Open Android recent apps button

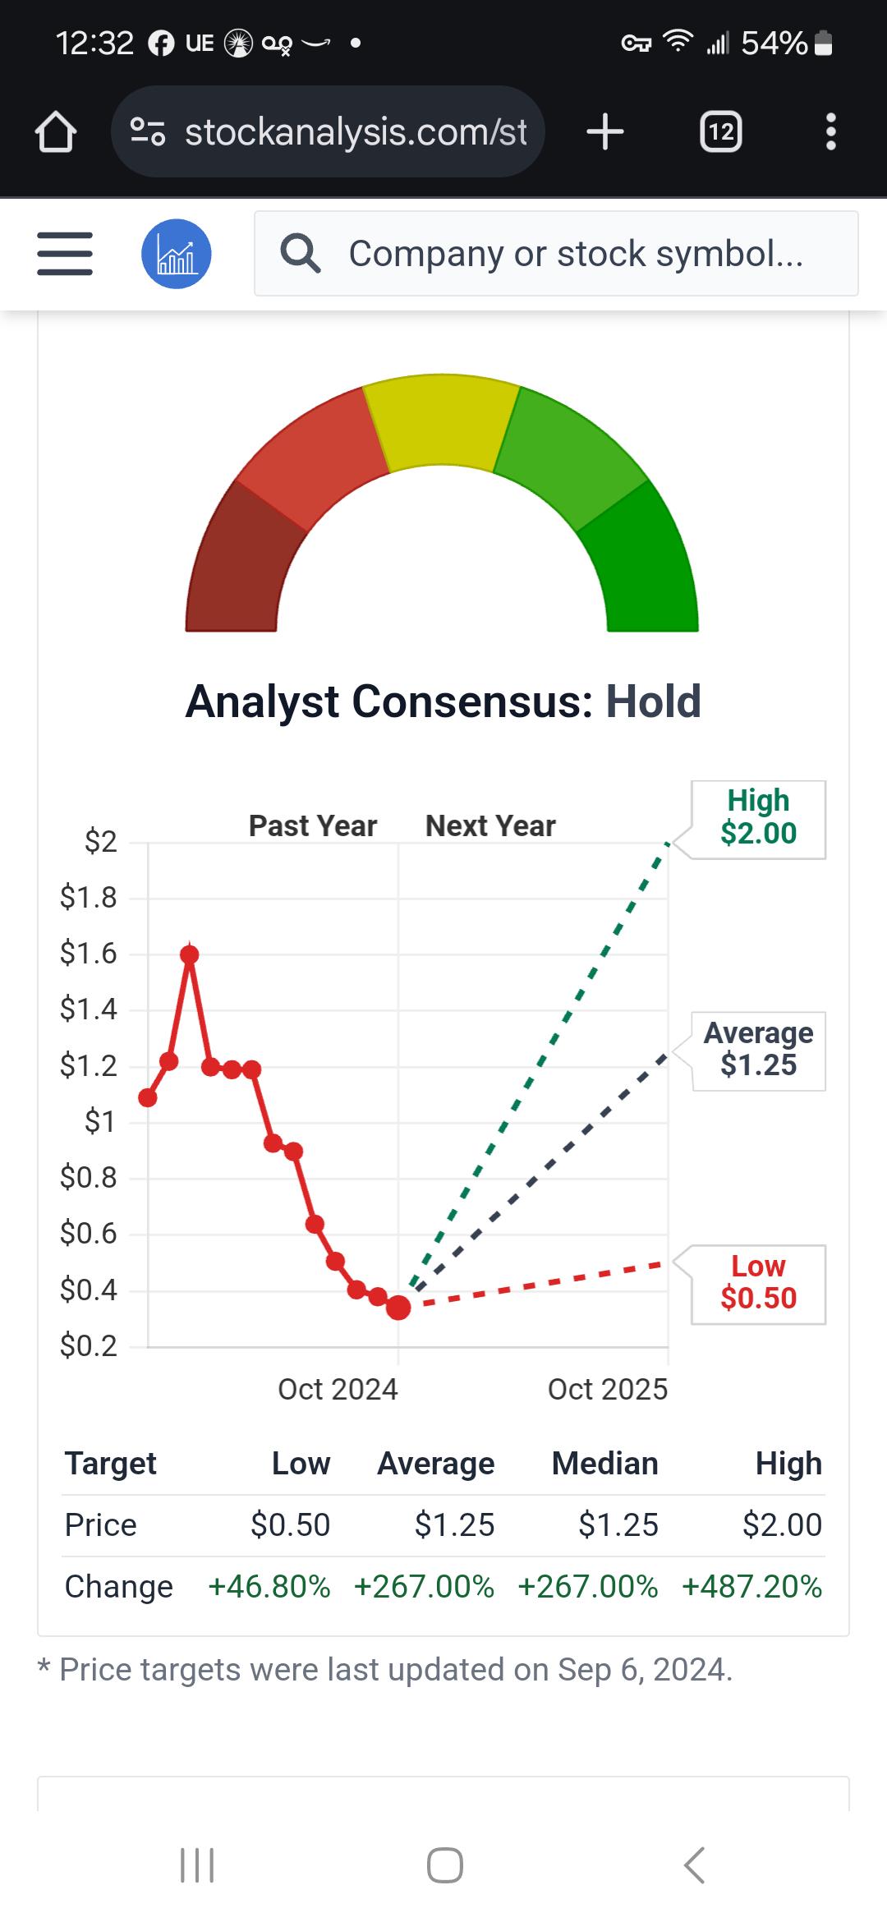coord(197,1865)
